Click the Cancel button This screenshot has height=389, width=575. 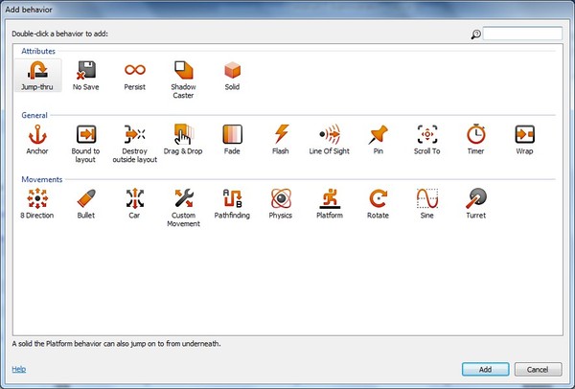pyautogui.click(x=538, y=369)
